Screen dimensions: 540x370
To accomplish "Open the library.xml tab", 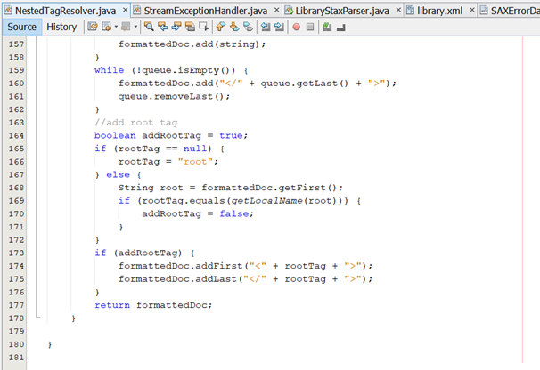I will pos(440,11).
